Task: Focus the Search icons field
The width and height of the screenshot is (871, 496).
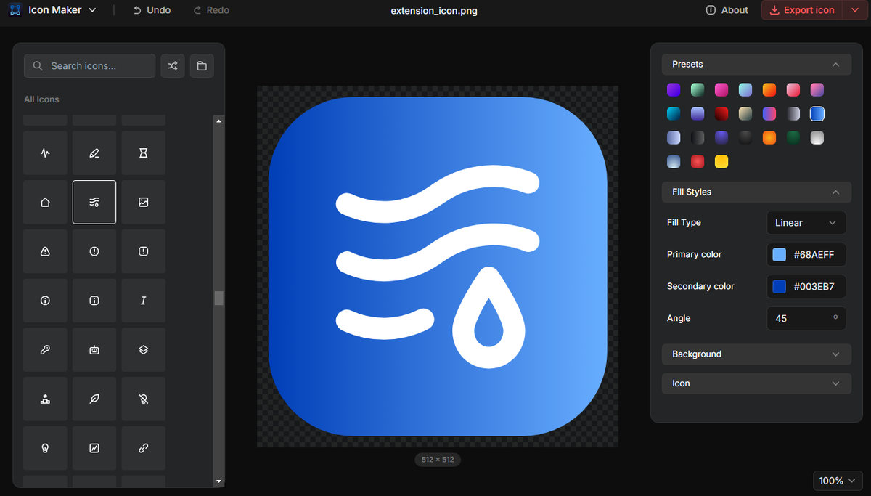Action: click(x=89, y=66)
